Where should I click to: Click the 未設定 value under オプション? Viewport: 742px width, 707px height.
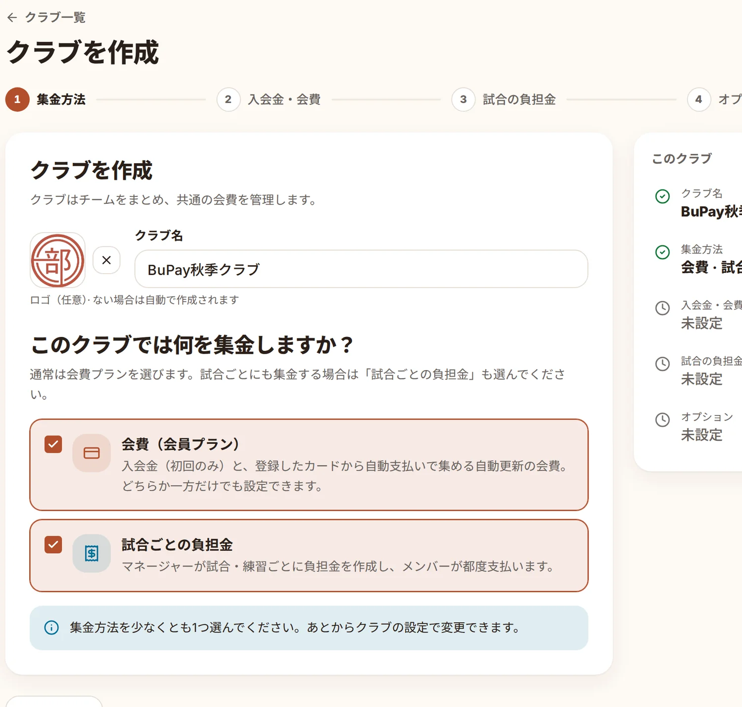point(701,435)
